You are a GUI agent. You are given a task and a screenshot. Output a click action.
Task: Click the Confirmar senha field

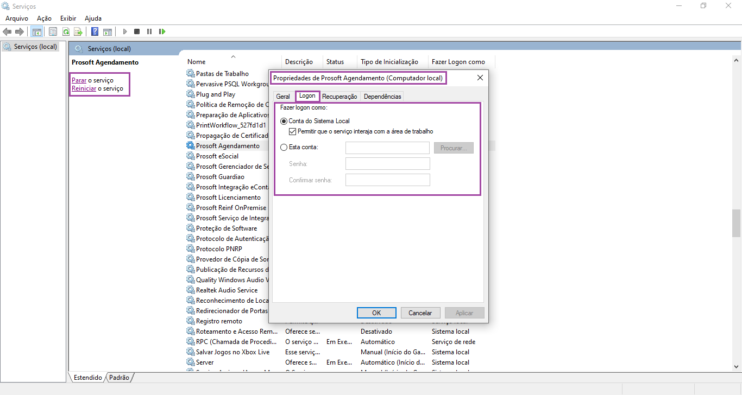[388, 180]
